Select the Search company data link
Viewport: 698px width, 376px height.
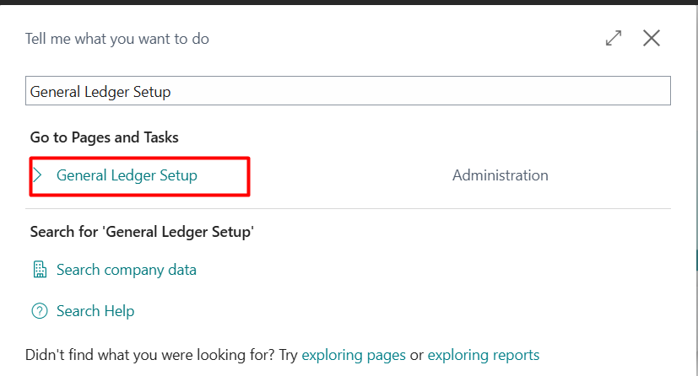[127, 270]
